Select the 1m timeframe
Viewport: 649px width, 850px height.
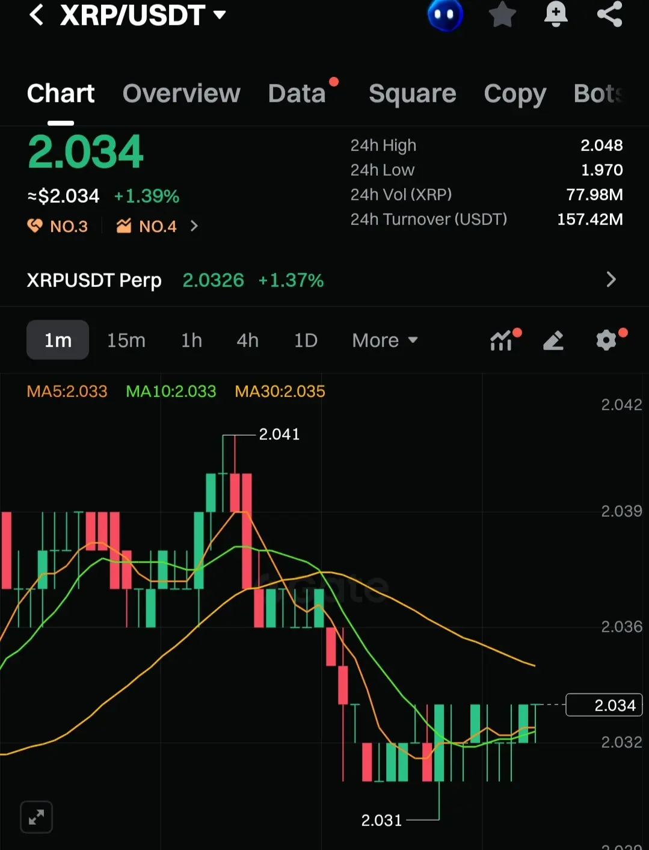[58, 340]
